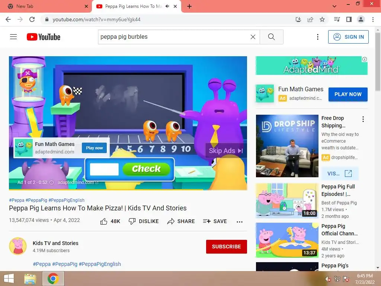This screenshot has width=381, height=286.
Task: Open the banner ad info icon
Action: pos(365,59)
